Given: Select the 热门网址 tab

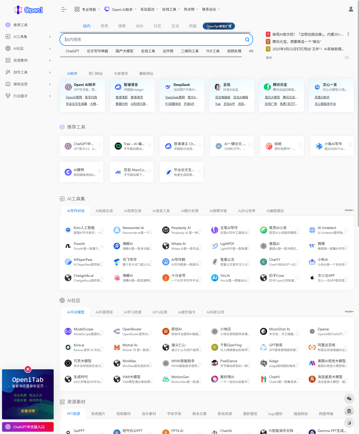Looking at the screenshot, I should (x=95, y=74).
